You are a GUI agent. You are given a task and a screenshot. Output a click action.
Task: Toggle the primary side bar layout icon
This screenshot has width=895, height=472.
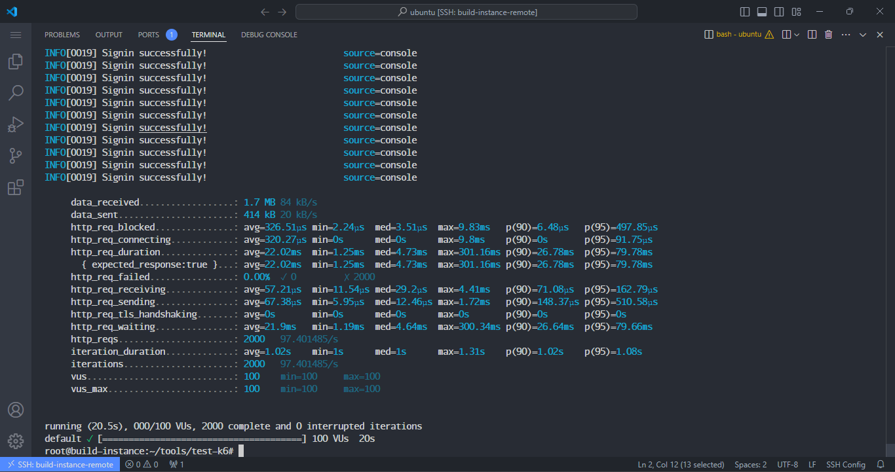(x=745, y=12)
